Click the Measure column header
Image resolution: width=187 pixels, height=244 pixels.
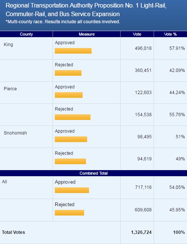coord(87,34)
